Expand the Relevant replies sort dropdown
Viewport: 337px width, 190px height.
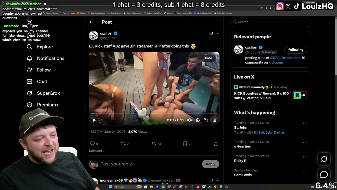point(97,151)
